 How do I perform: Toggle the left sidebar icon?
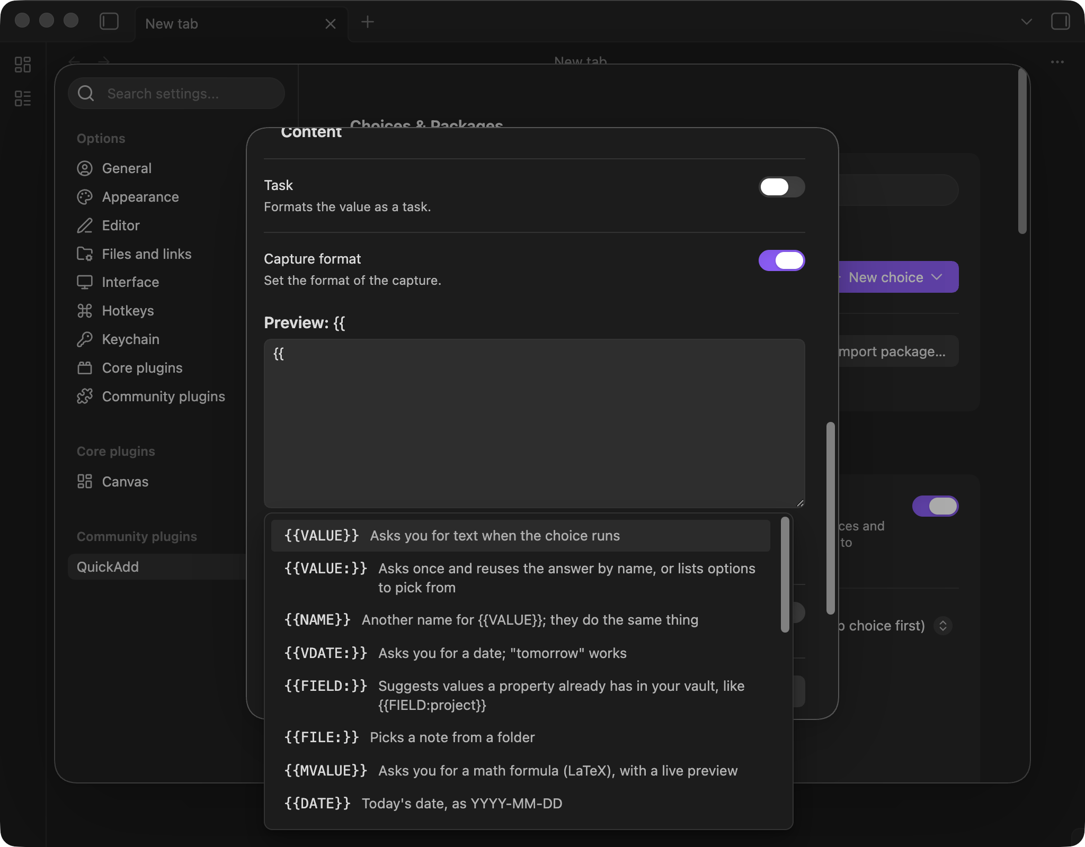tap(109, 22)
